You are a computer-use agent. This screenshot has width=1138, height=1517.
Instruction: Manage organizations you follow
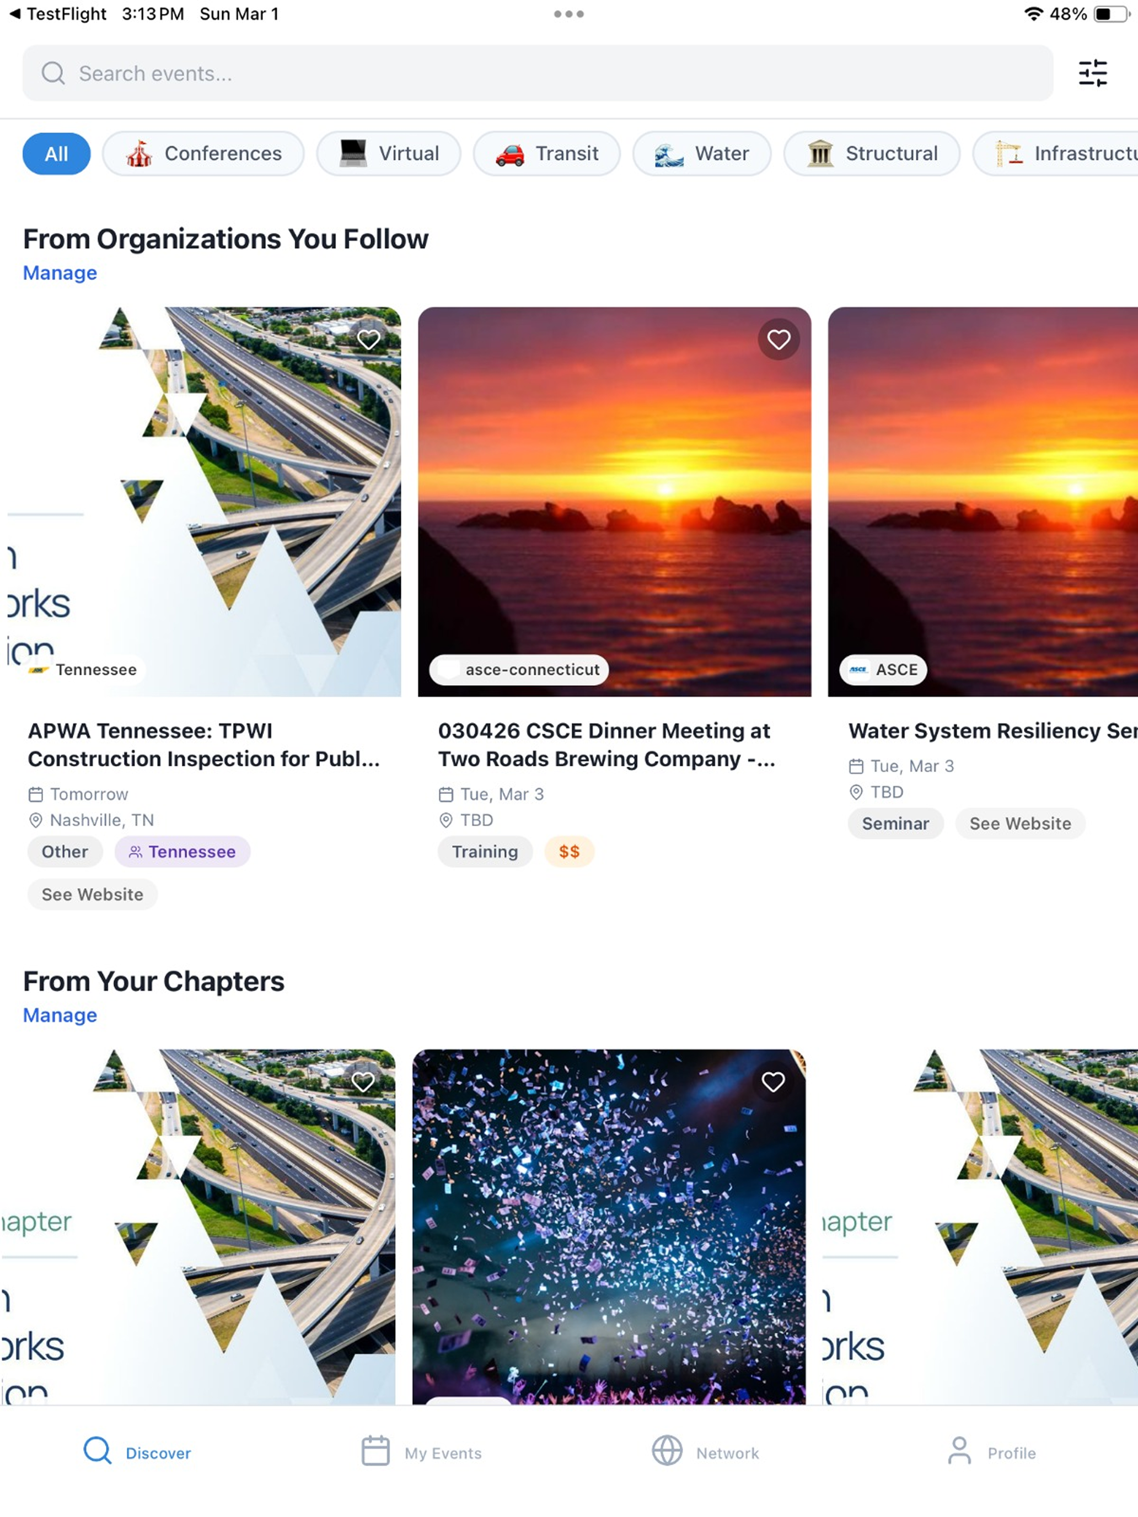(60, 273)
